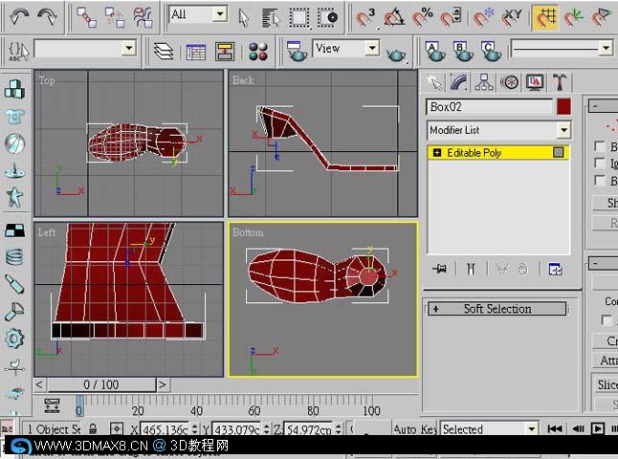Viewport: 618px width, 459px height.
Task: Open the Select by Name list
Action: coord(271,17)
